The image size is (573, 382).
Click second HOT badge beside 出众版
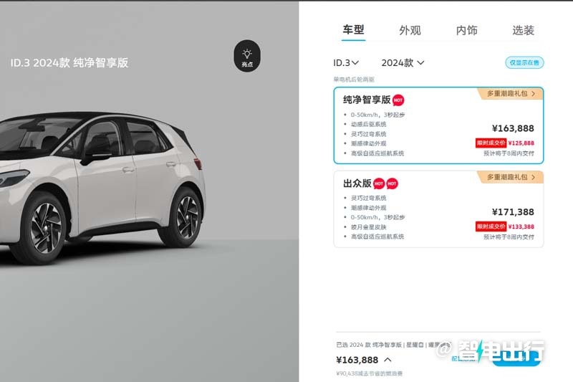(x=392, y=183)
